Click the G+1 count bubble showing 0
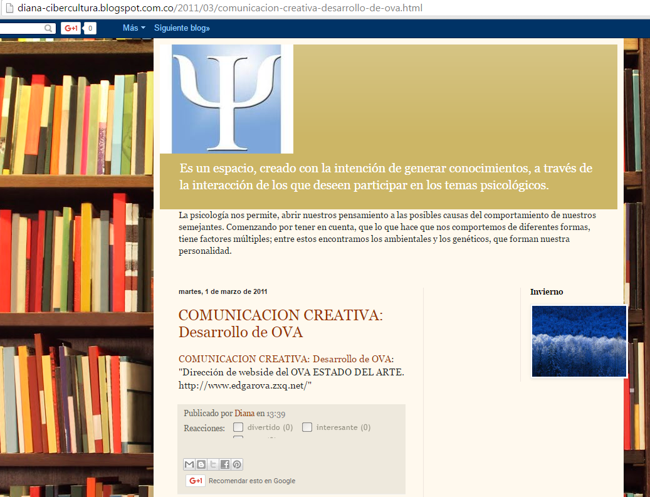The image size is (650, 497). [90, 28]
